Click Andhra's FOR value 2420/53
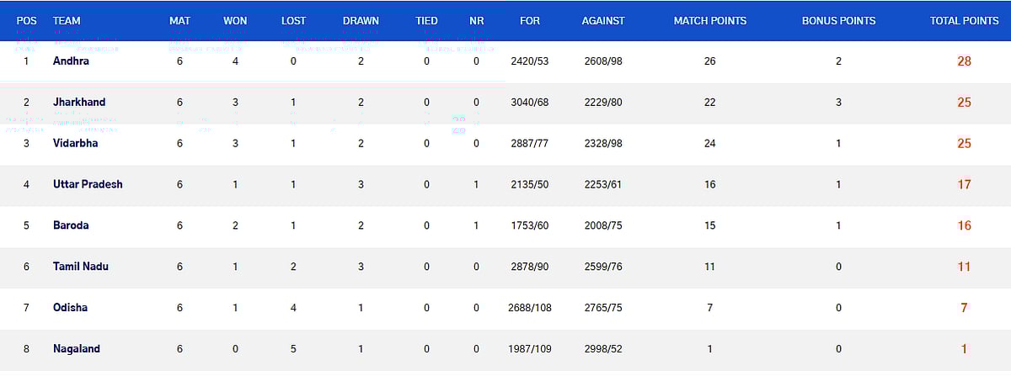The width and height of the screenshot is (1011, 376). click(x=530, y=61)
